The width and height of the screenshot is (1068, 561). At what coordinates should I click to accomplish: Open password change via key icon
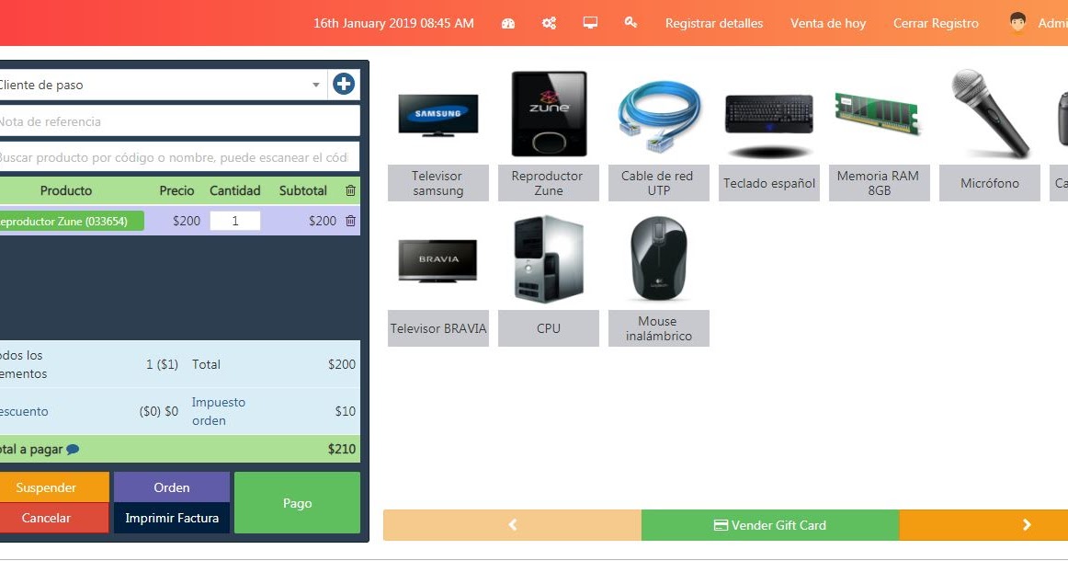[x=631, y=23]
